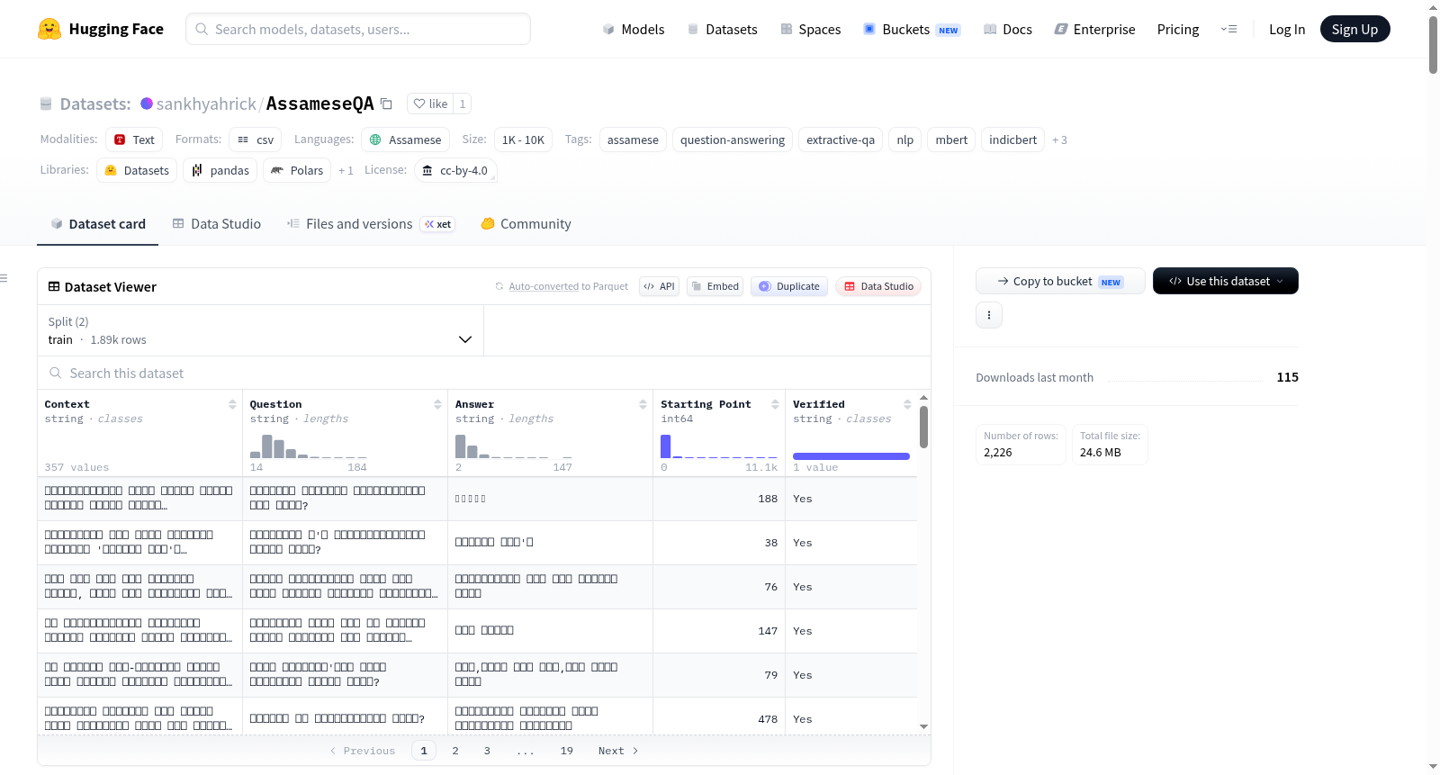Open Docs in top navigation

coord(1007,29)
